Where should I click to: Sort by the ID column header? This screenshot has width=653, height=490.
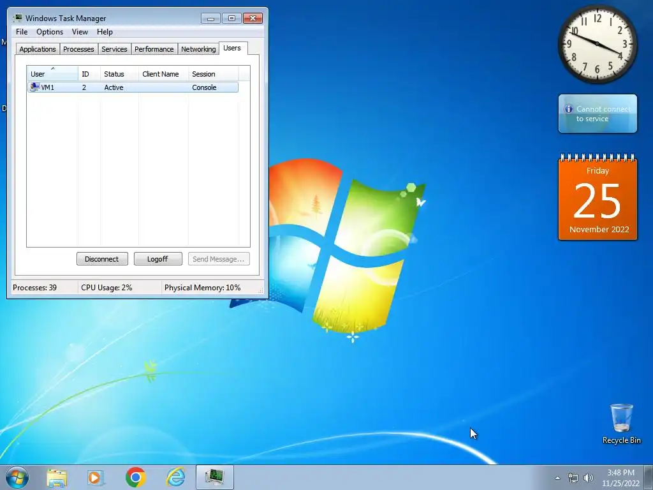pyautogui.click(x=89, y=73)
